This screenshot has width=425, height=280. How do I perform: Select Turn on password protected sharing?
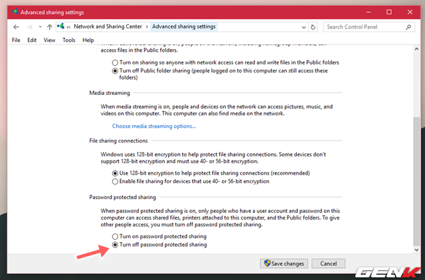[x=116, y=236]
